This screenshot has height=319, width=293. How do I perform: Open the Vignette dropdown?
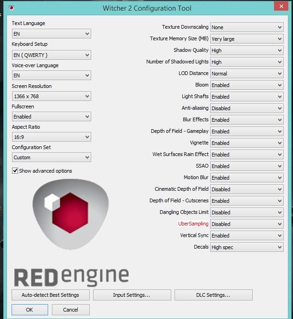[x=247, y=143]
